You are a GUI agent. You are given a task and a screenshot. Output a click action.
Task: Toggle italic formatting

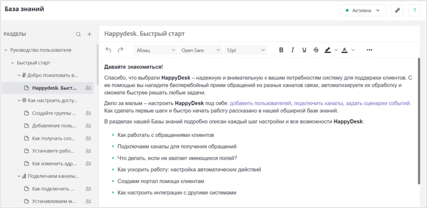(x=293, y=50)
